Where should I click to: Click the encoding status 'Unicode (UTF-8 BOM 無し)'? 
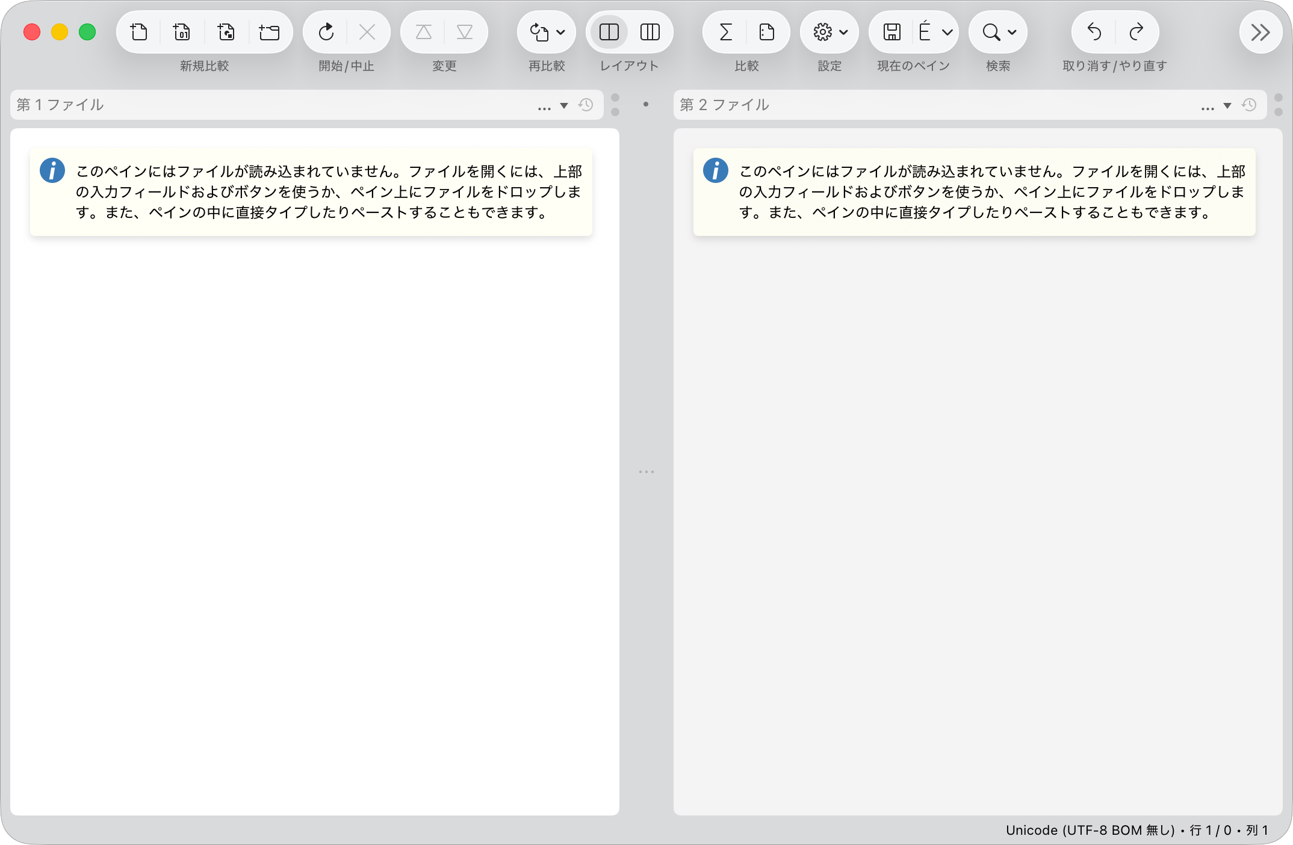pos(1090,830)
